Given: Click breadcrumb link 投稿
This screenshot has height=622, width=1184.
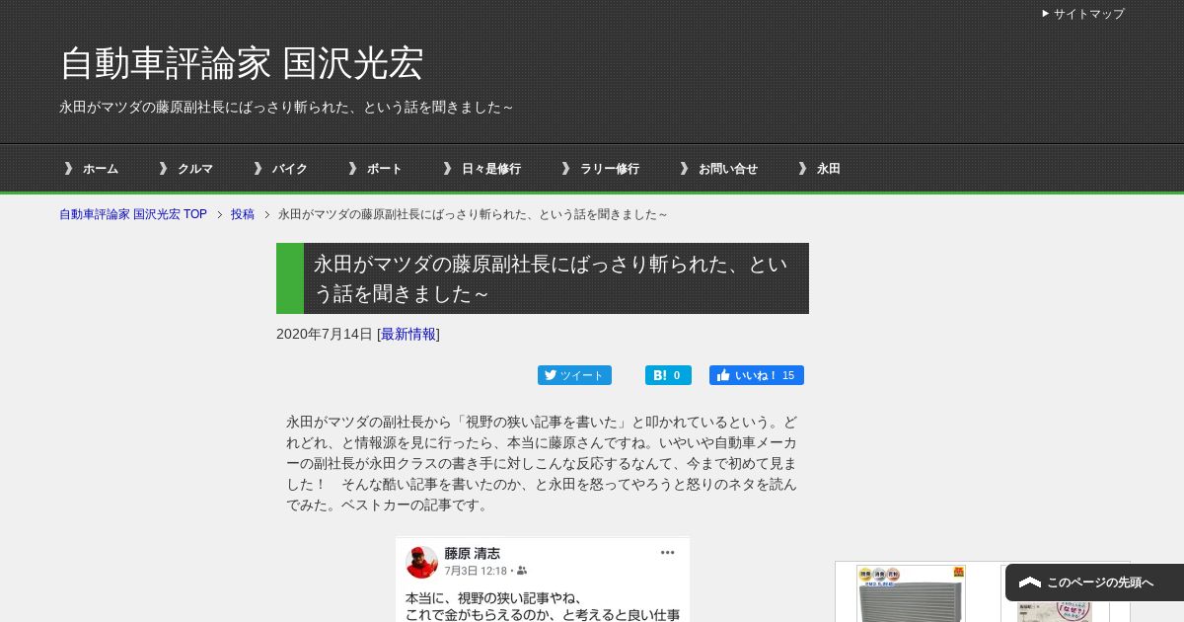Looking at the screenshot, I should [243, 214].
